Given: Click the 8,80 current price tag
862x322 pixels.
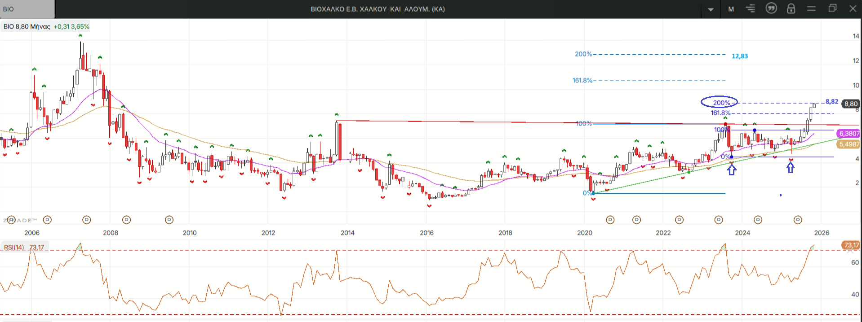Looking at the screenshot, I should pos(850,104).
